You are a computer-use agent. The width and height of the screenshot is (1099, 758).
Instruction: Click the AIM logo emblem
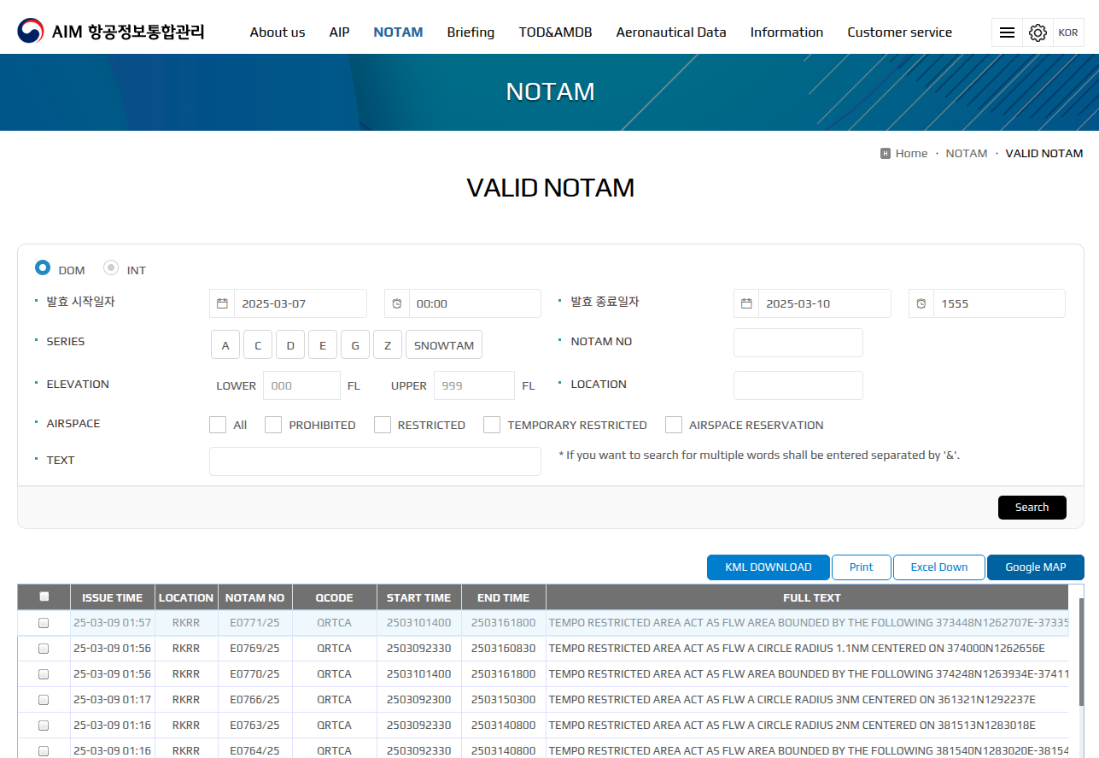tap(31, 32)
